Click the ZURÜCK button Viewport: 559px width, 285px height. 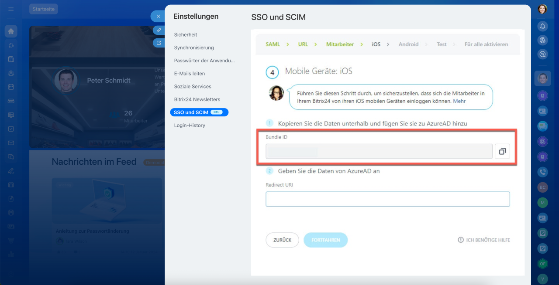point(282,240)
